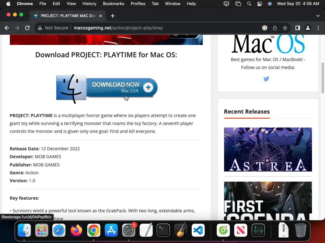
Task: Click the Developer: MOB GAMES line
Action: [36, 157]
